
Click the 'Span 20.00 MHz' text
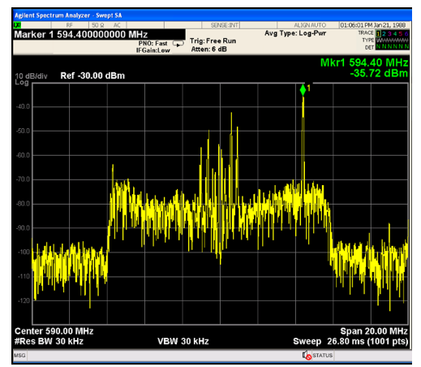coord(374,331)
